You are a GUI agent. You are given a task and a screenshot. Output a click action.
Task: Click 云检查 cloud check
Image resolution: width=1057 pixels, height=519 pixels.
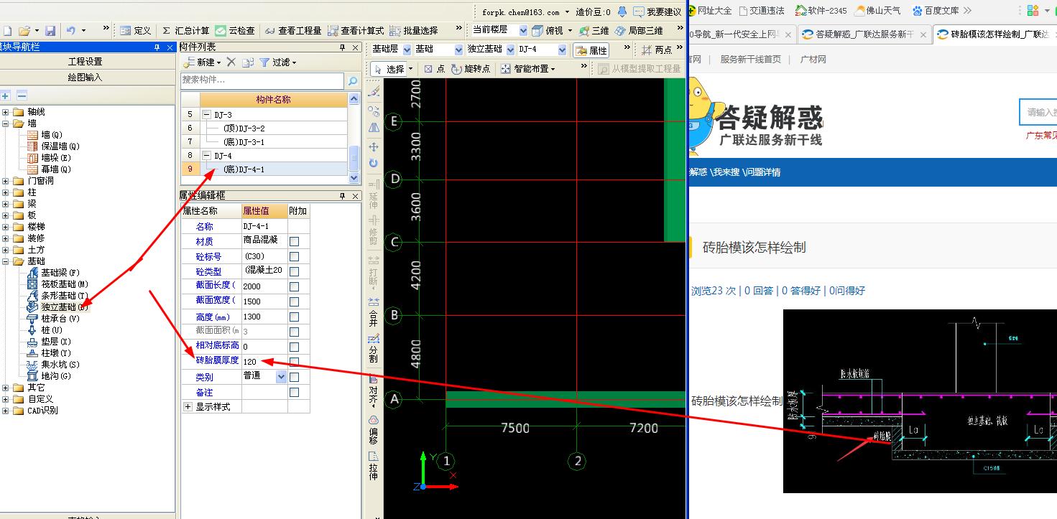coord(235,31)
